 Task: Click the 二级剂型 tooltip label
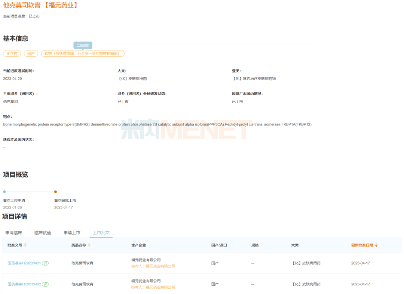click(x=83, y=45)
